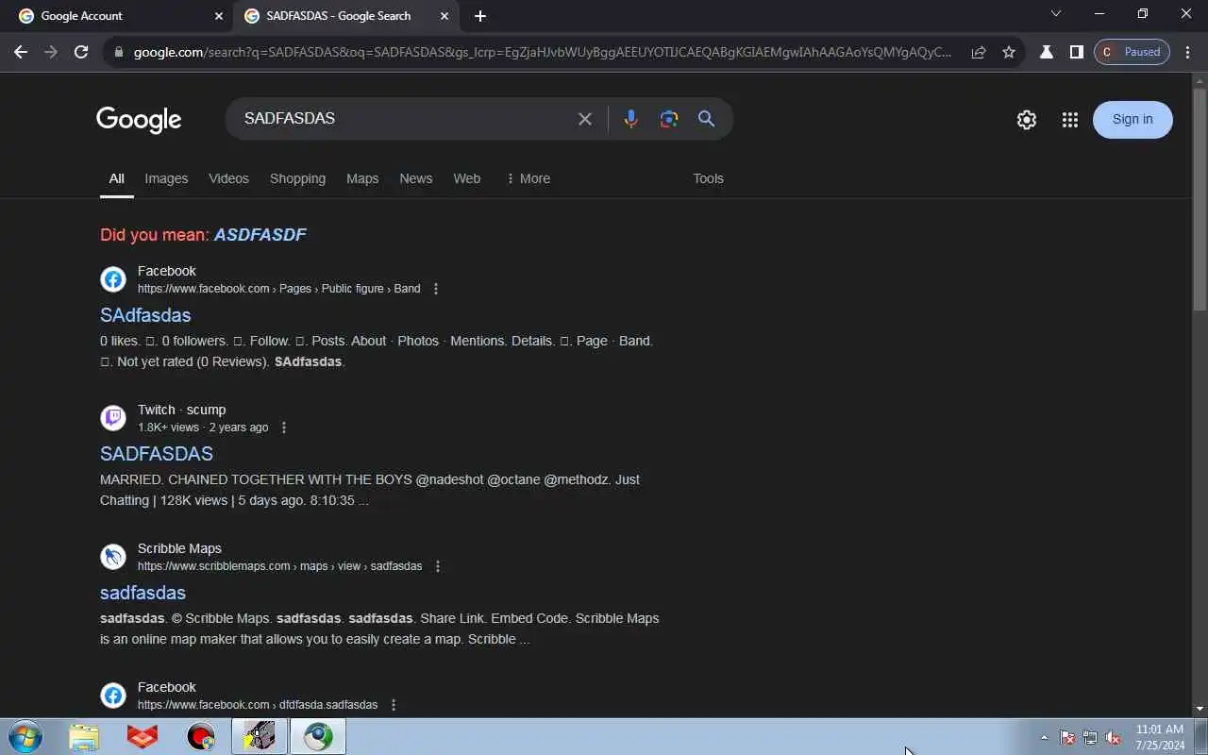The height and width of the screenshot is (755, 1208).
Task: Open options for the first Facebook result
Action: click(436, 289)
